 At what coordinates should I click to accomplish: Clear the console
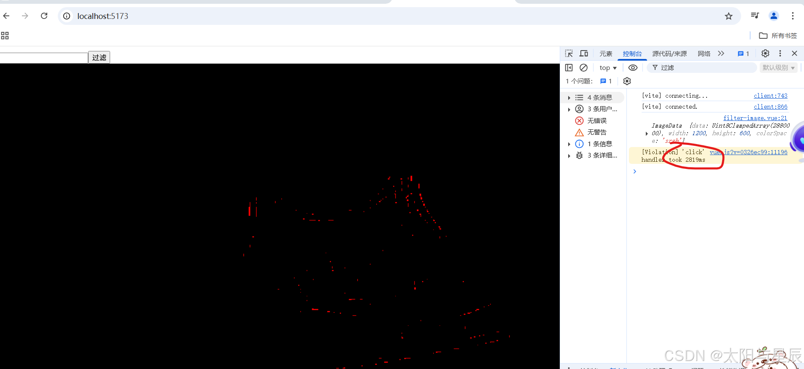pos(584,67)
